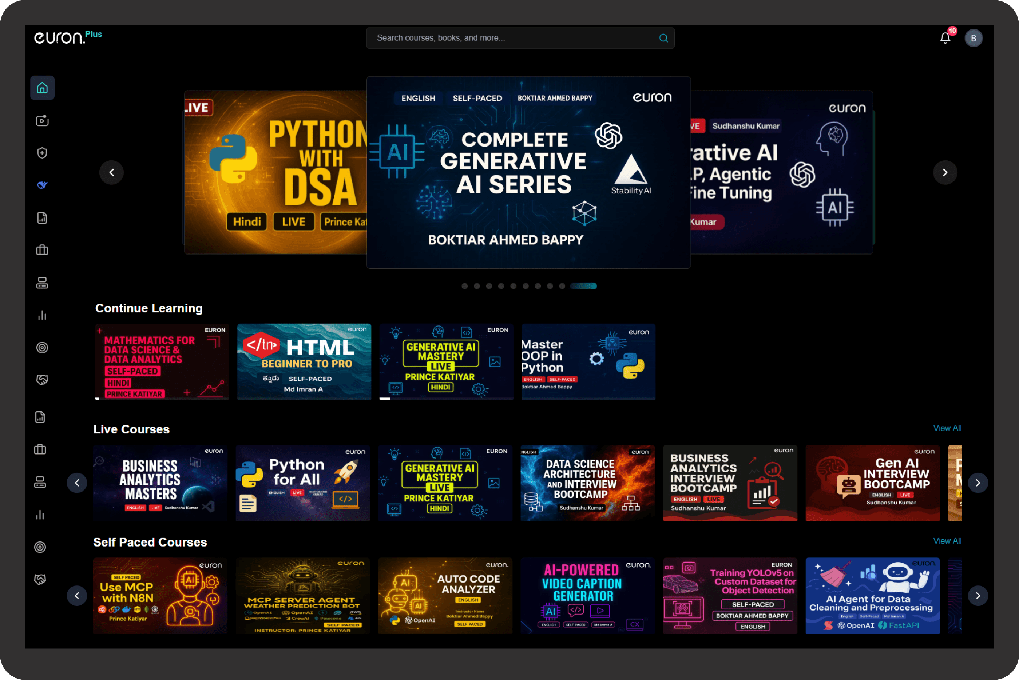Open the profile avatar labeled B

tap(974, 38)
